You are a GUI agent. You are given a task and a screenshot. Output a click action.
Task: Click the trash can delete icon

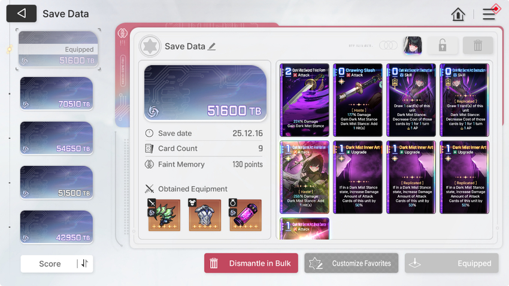click(477, 45)
